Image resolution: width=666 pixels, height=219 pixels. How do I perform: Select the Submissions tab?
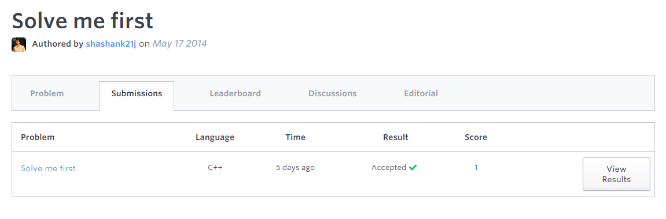(x=137, y=93)
